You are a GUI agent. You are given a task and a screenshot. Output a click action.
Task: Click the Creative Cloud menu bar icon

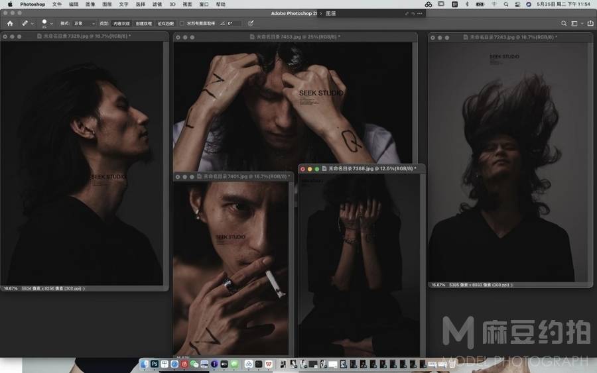coord(429,4)
